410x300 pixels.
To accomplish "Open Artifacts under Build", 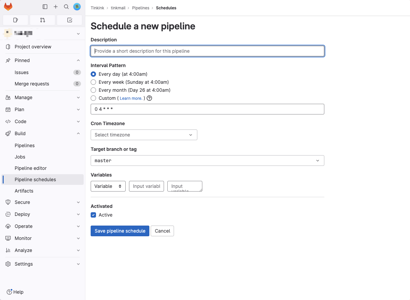I will (43, 191).
